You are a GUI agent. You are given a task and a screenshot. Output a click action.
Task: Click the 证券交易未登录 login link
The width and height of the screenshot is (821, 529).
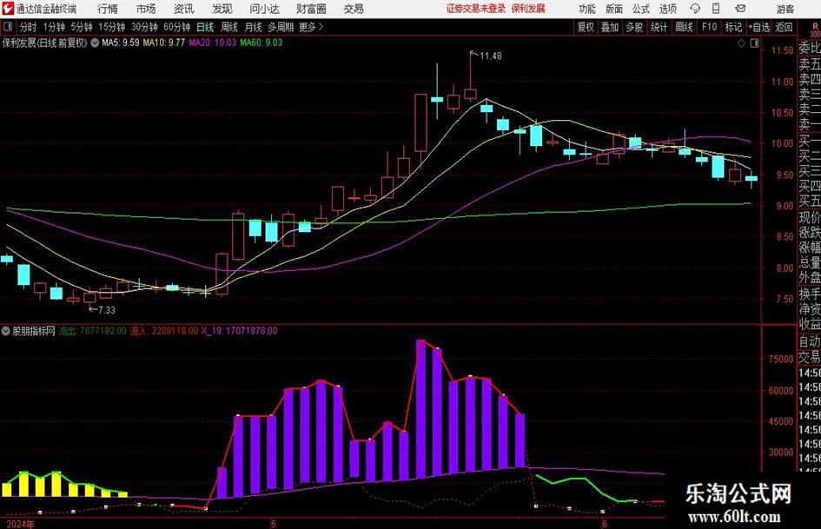tap(476, 9)
